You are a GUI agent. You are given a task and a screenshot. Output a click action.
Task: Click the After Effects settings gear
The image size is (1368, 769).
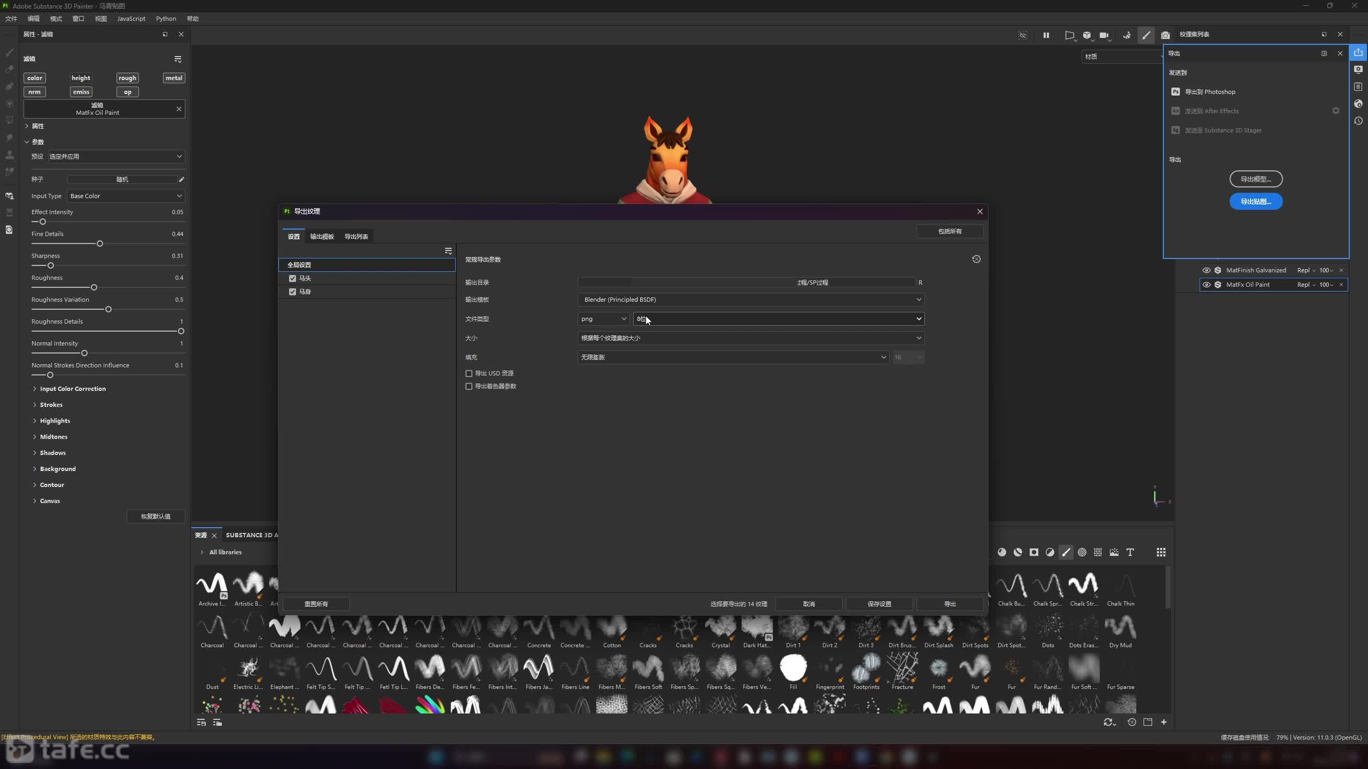[1335, 111]
